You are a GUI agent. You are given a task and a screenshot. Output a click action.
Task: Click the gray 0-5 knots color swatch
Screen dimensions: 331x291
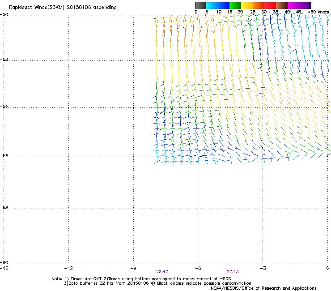coord(200,5)
